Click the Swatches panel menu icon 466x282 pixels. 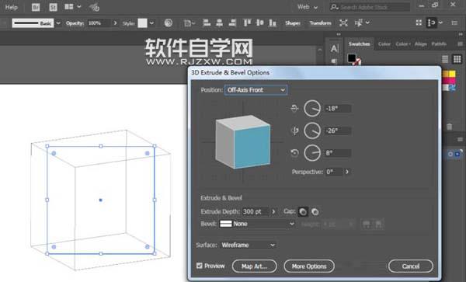click(x=460, y=44)
